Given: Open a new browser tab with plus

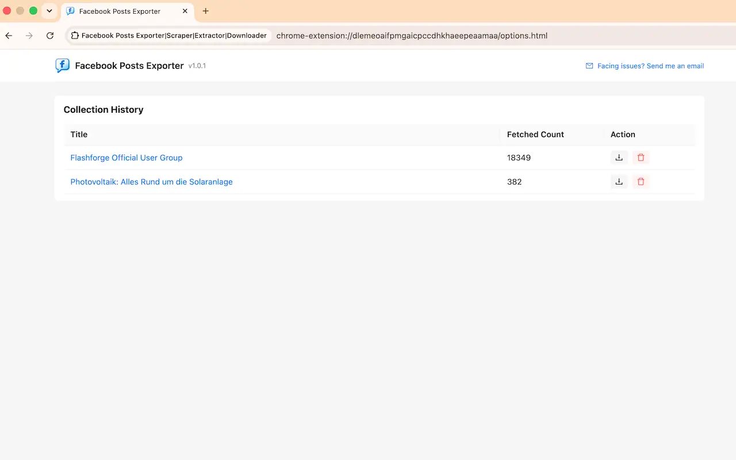Looking at the screenshot, I should tap(206, 11).
